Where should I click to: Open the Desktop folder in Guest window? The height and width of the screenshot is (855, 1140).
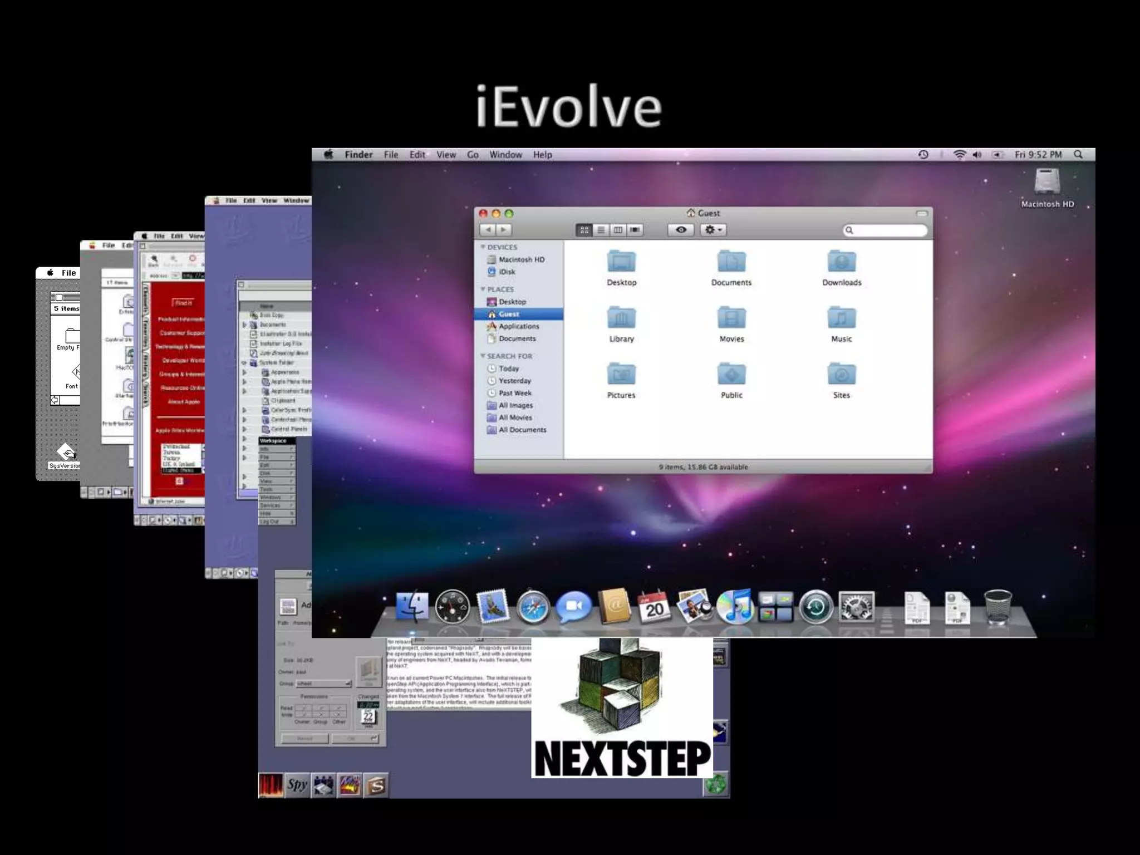pos(621,262)
